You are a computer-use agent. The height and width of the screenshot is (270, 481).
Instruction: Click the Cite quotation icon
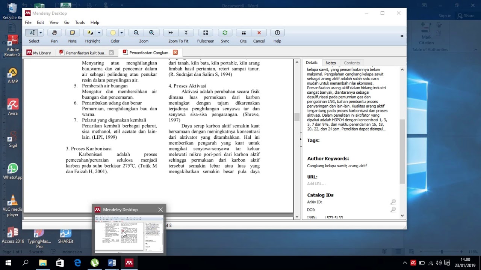click(x=244, y=33)
